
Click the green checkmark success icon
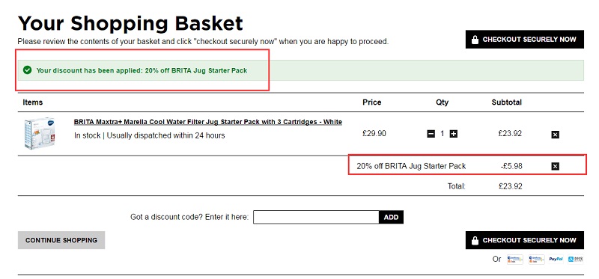[27, 70]
